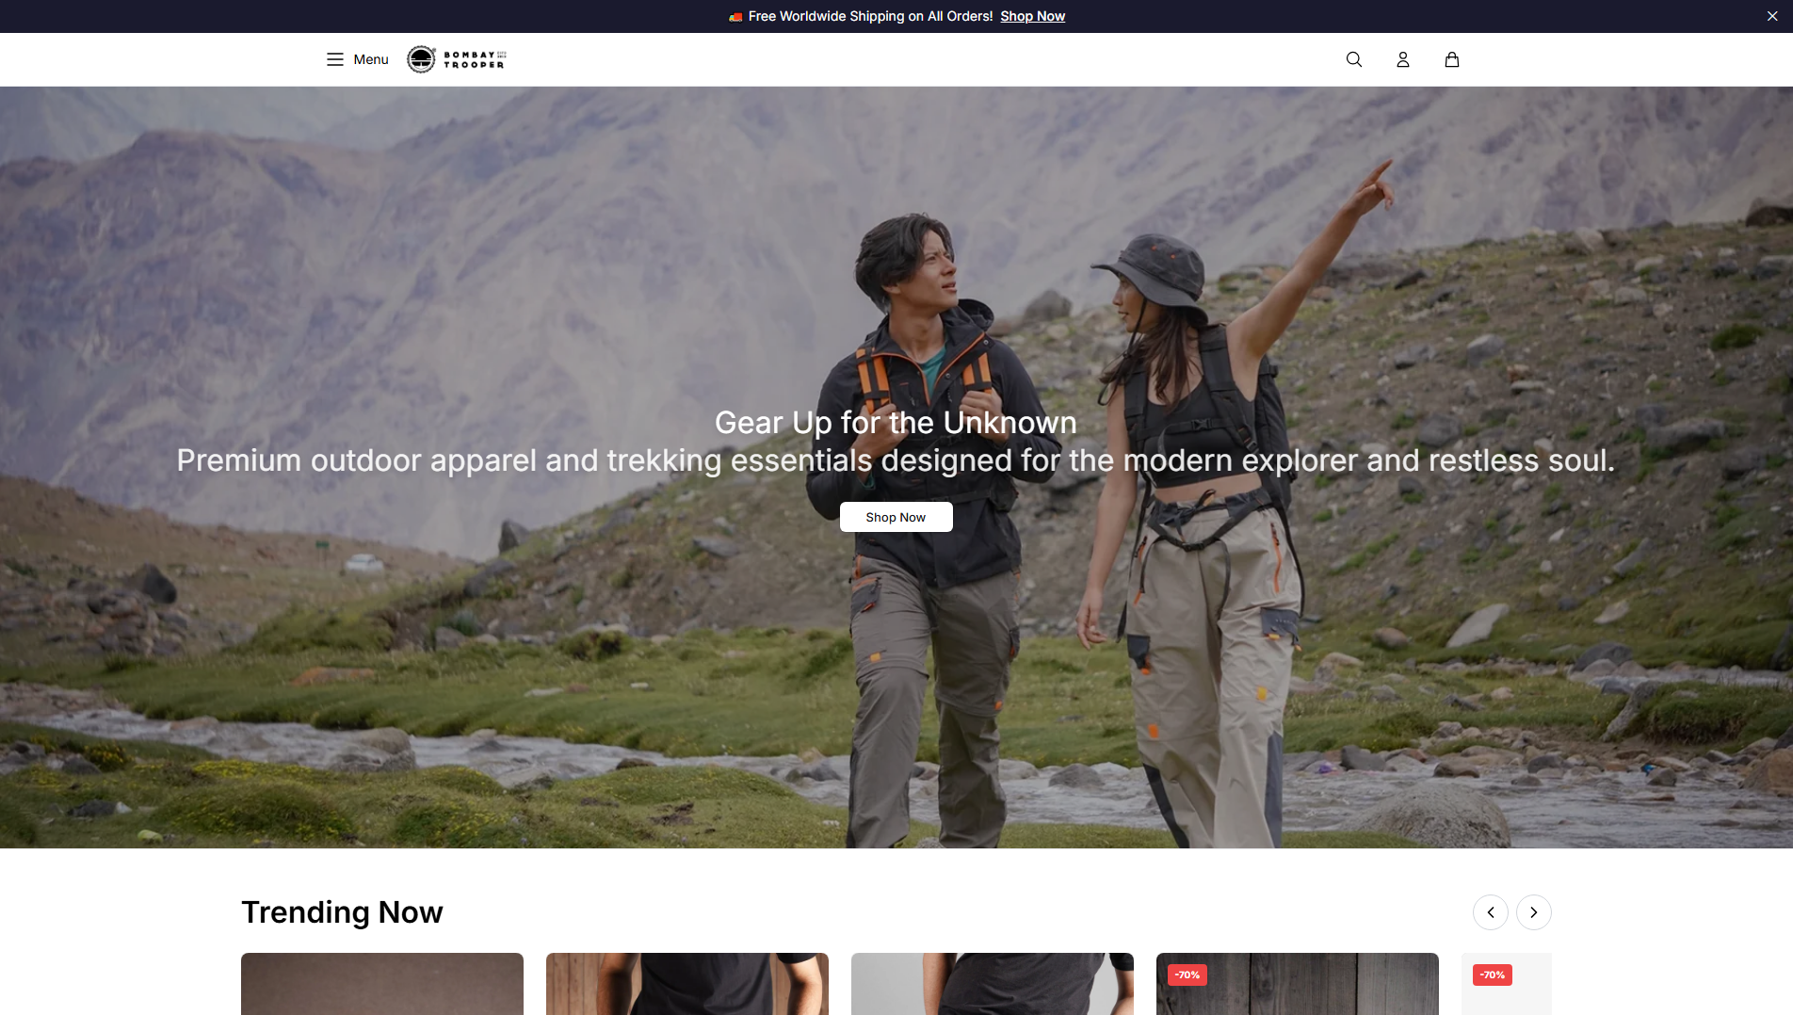The width and height of the screenshot is (1793, 1015).
Task: Dismiss the free shipping announcement bar
Action: 1772,16
